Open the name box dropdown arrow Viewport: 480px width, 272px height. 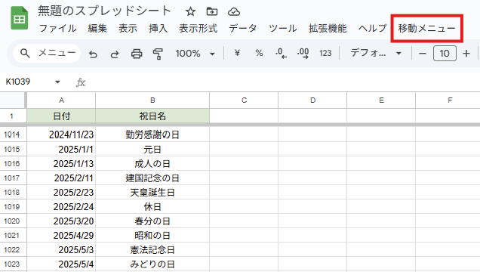[57, 82]
